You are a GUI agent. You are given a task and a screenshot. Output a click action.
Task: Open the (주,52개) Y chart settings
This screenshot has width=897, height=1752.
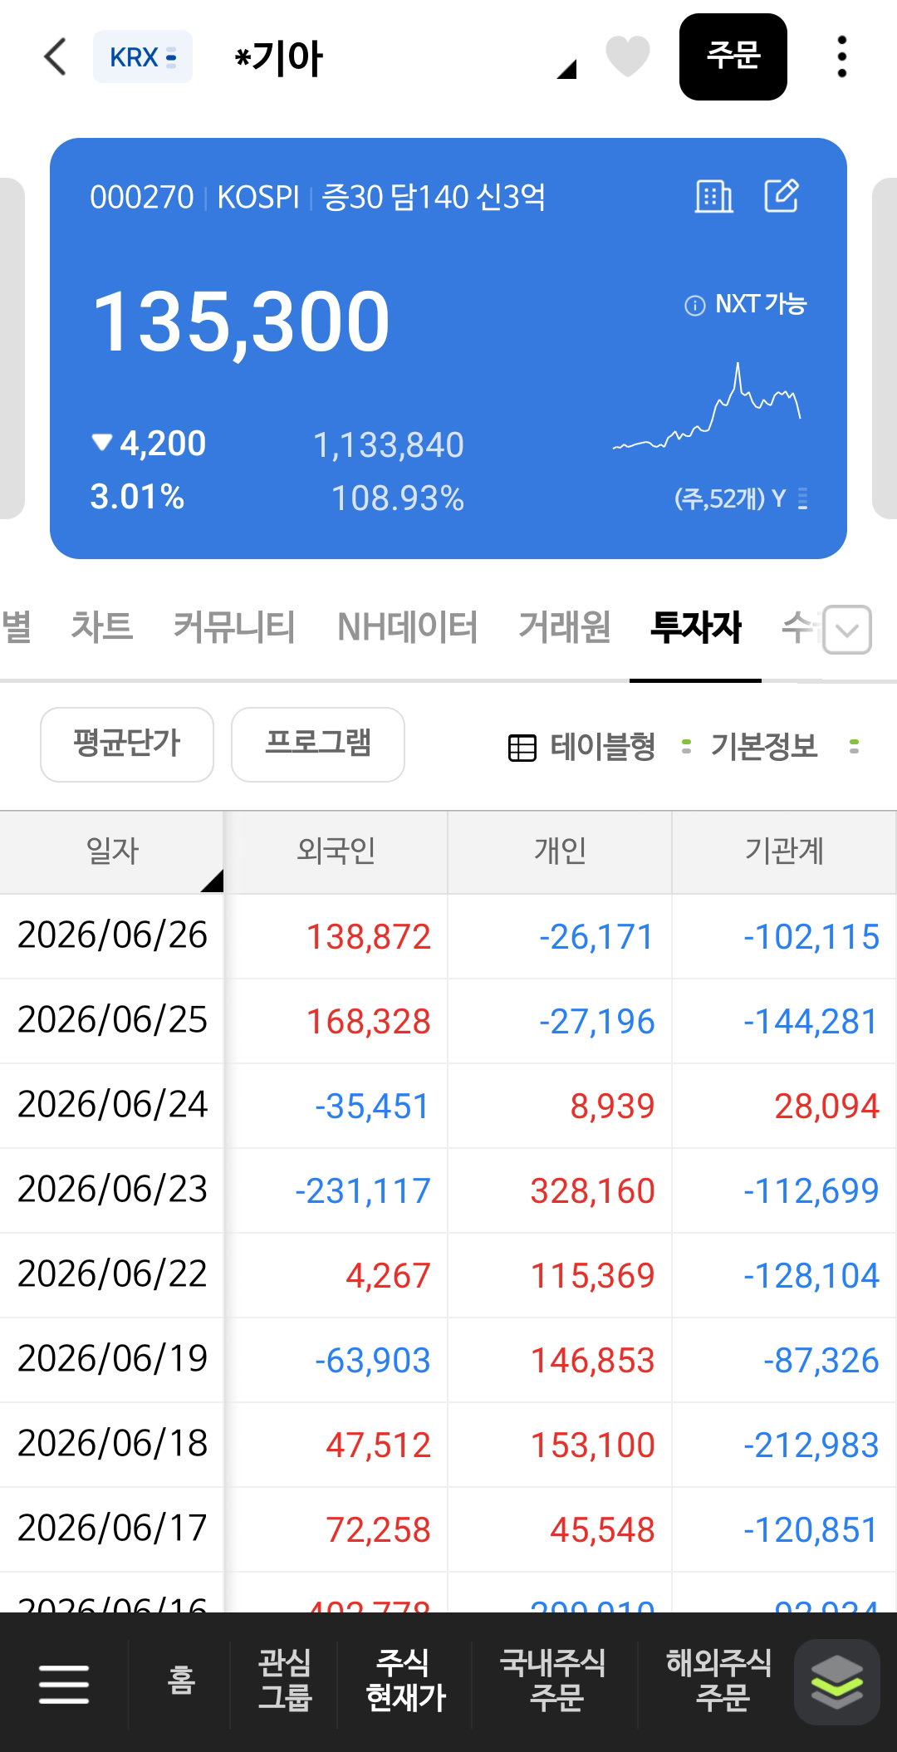(741, 498)
